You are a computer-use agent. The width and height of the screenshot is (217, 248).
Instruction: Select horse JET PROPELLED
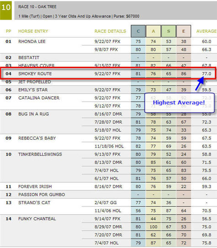34,82
